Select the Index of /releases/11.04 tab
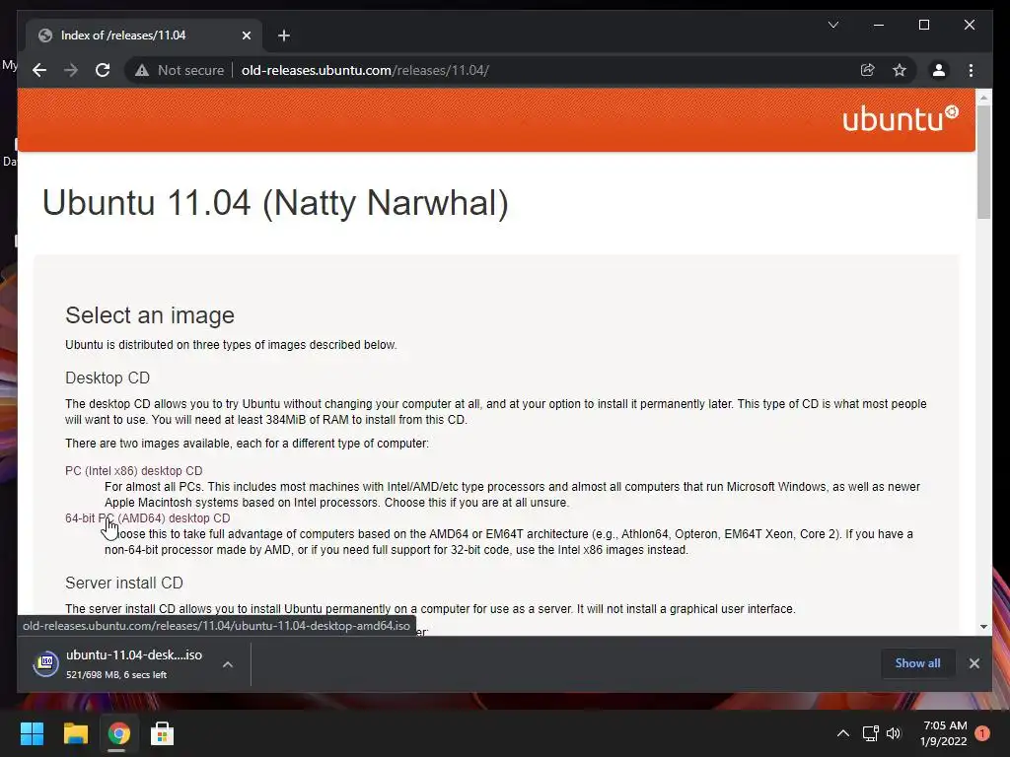 (144, 35)
